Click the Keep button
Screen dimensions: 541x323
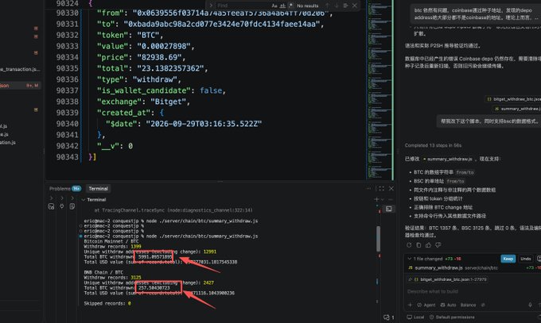pos(508,259)
